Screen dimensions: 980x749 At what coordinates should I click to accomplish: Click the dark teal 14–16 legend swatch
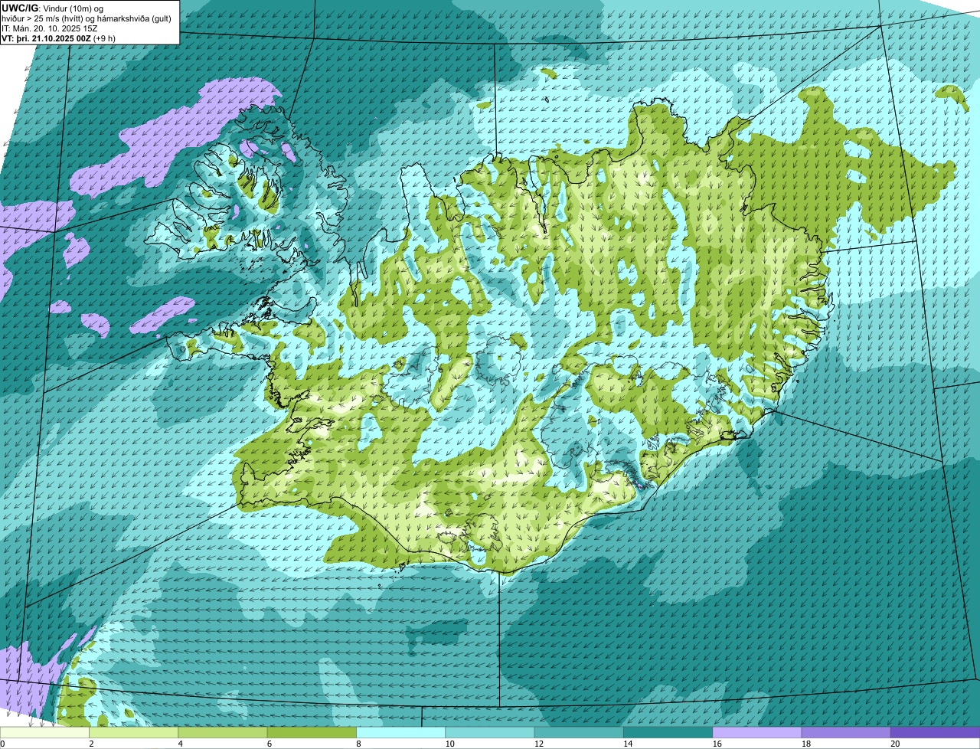668,732
